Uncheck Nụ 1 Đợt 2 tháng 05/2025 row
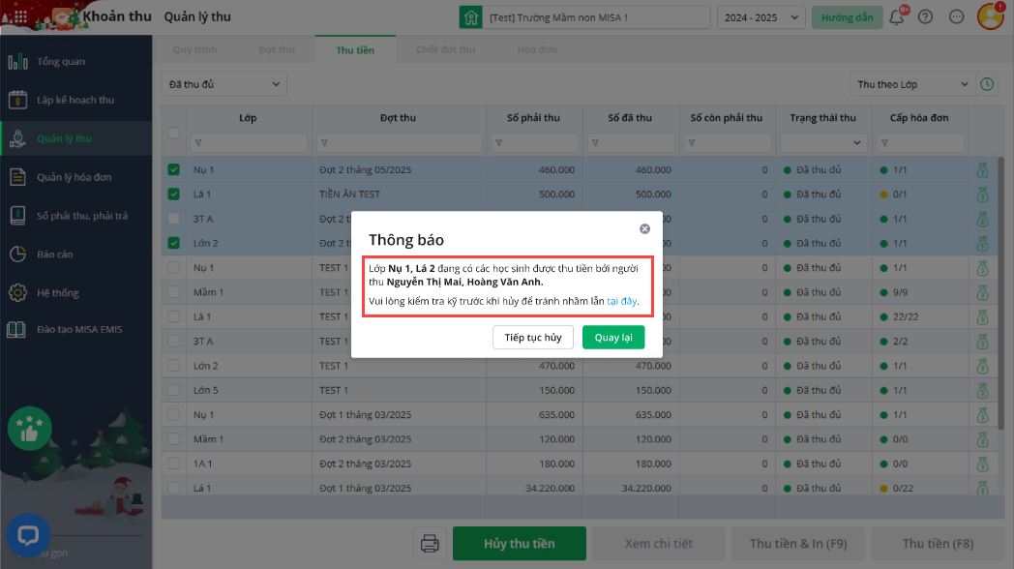 173,169
